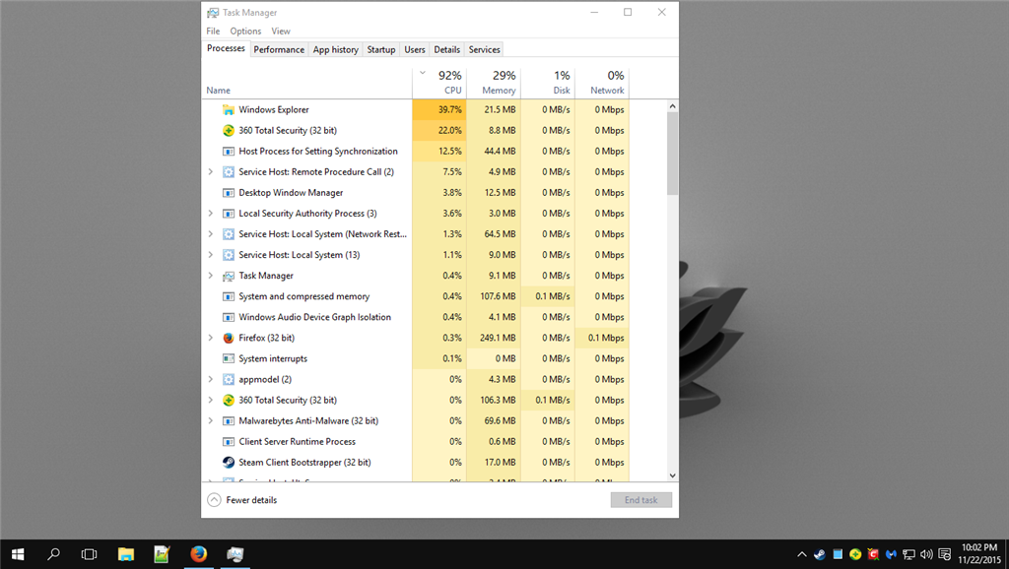Click the 22.0% CPU cell

click(x=439, y=130)
